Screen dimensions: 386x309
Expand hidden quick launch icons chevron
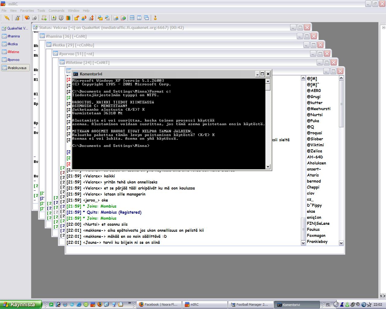coord(130,303)
